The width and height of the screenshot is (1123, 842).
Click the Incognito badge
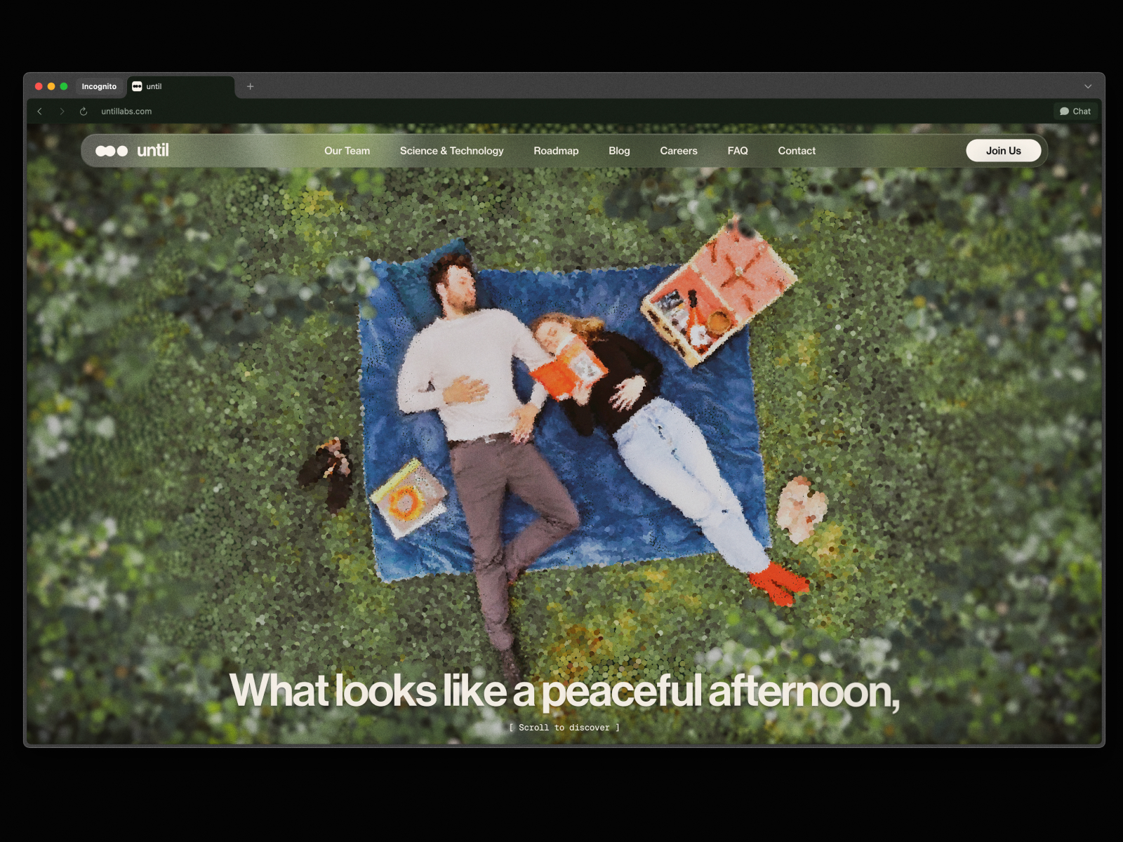coord(99,86)
